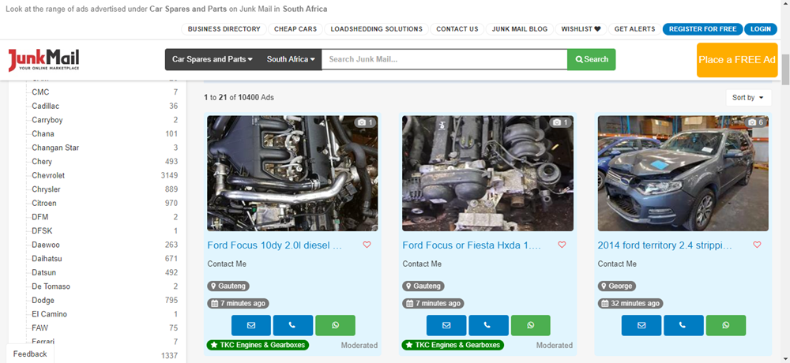Click the Junk Mail logo
The width and height of the screenshot is (790, 363).
click(x=43, y=59)
